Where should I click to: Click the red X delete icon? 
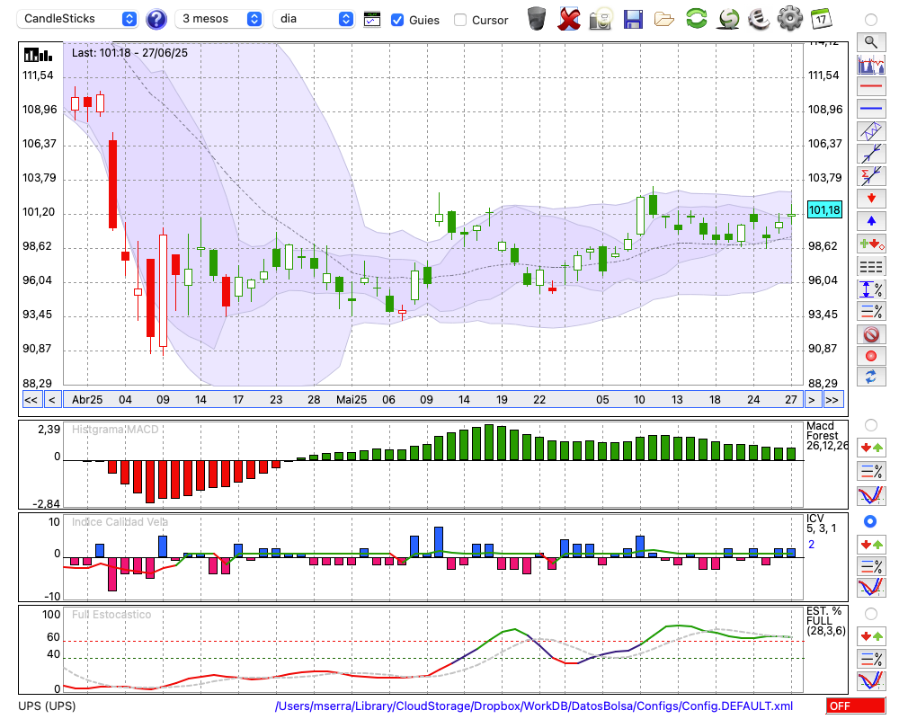click(569, 19)
